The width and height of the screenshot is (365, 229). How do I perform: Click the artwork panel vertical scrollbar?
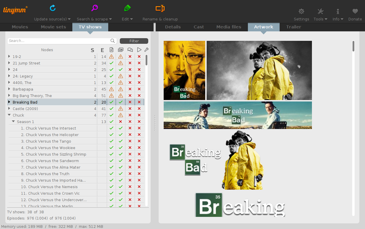click(353, 46)
